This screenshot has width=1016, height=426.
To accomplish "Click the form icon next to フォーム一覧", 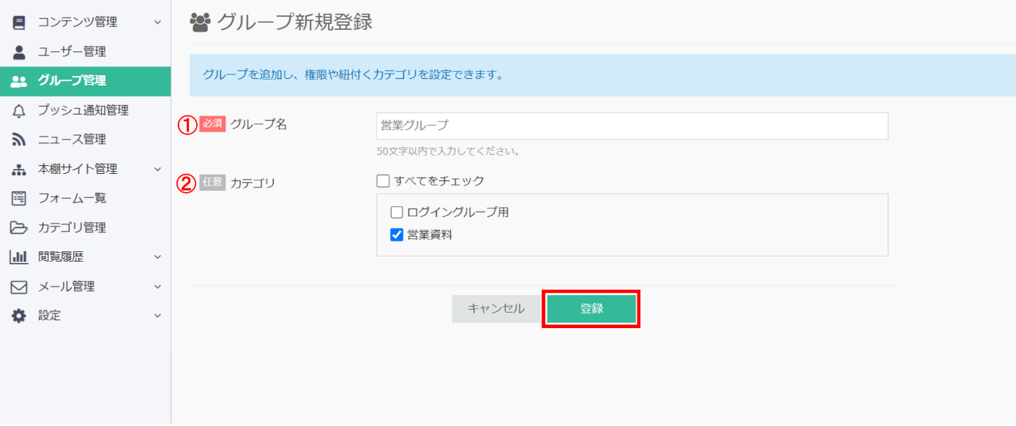I will click(x=18, y=198).
